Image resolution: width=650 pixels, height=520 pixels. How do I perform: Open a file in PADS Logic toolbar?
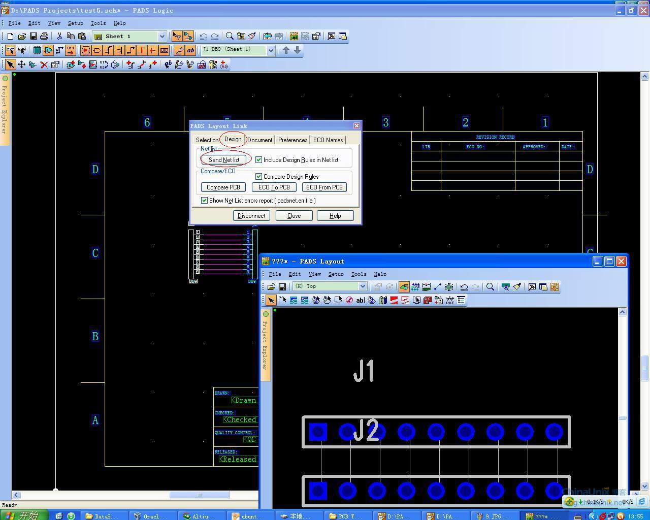click(22, 36)
